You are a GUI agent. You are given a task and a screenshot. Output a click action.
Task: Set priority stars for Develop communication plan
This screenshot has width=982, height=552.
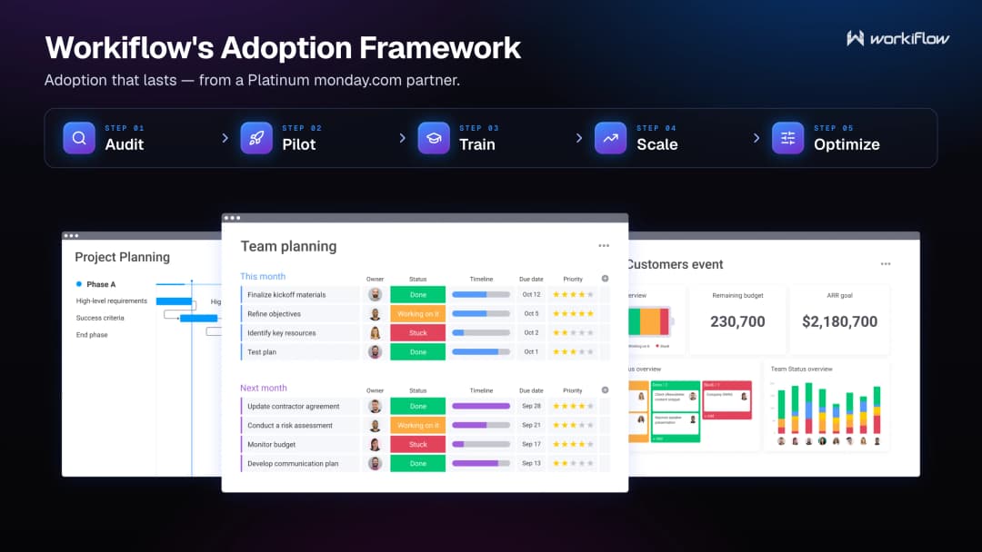[573, 463]
